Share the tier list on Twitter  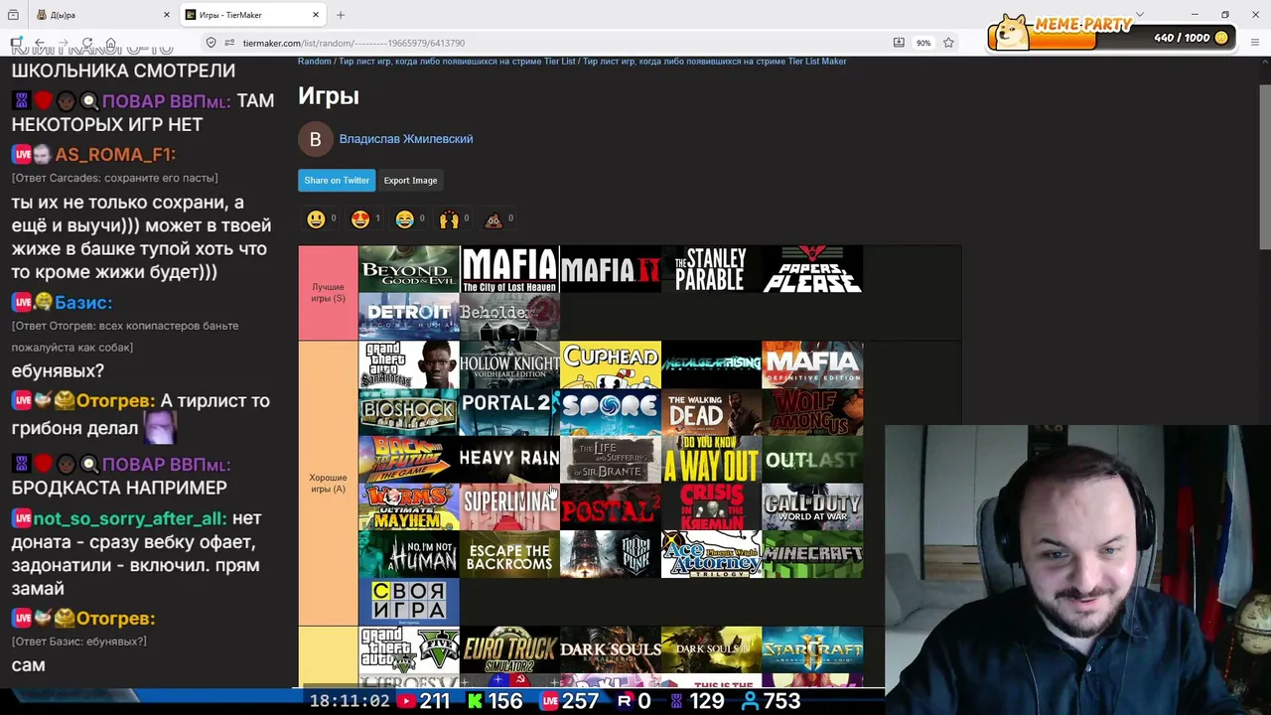coord(337,181)
